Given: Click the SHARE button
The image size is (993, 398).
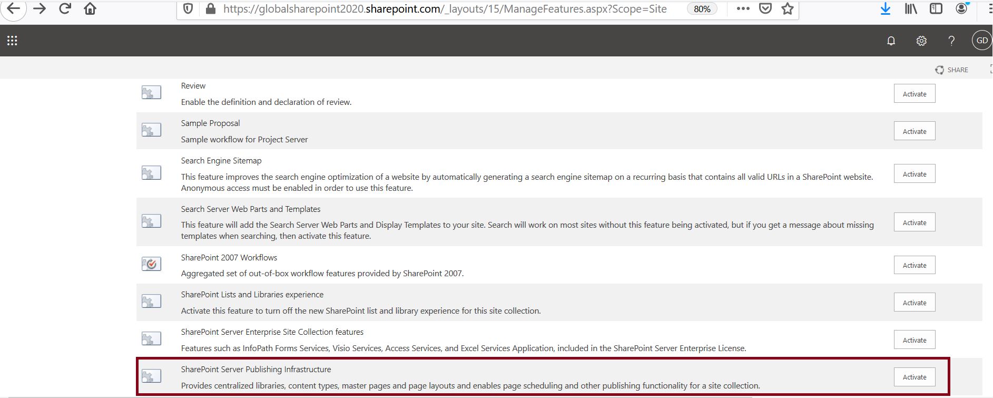Looking at the screenshot, I should (x=951, y=70).
